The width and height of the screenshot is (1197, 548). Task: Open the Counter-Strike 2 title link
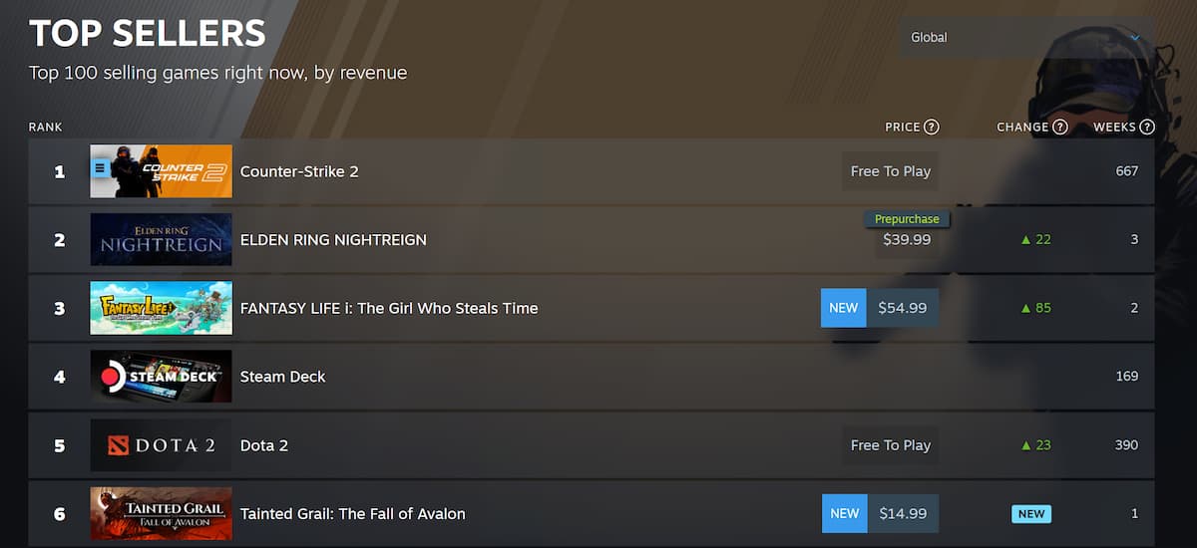point(299,171)
